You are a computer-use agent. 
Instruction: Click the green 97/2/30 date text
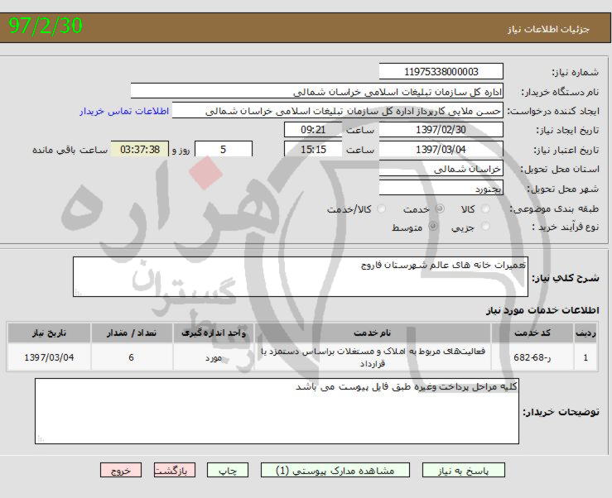(46, 26)
